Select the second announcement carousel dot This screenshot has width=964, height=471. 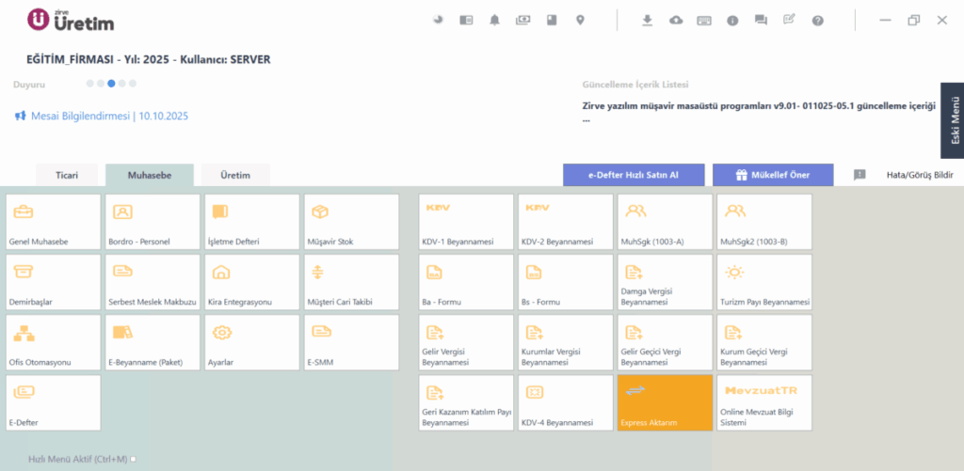click(x=100, y=84)
